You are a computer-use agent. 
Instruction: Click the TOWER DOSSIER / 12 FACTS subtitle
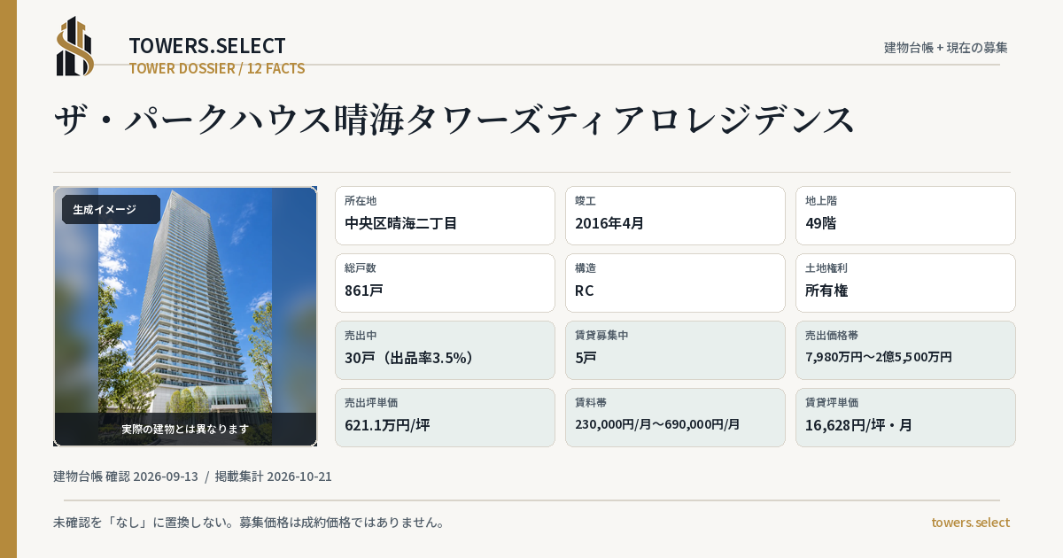tap(217, 68)
